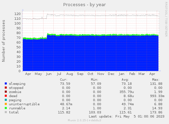Viewport: 169px width, 124px height.
Task: Click the 80 y-axis tick label
Action: (19, 33)
